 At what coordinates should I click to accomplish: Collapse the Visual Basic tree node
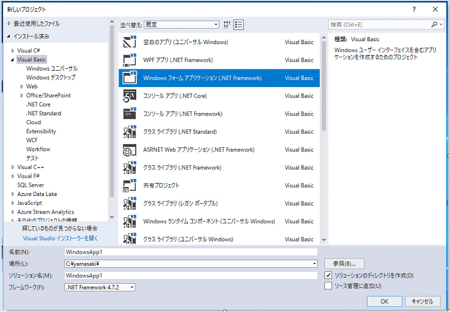(12, 59)
